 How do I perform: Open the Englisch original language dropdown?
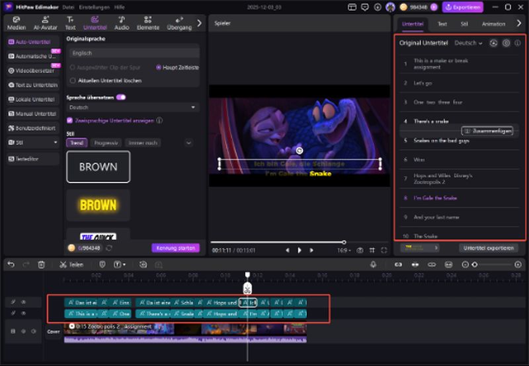coord(132,53)
